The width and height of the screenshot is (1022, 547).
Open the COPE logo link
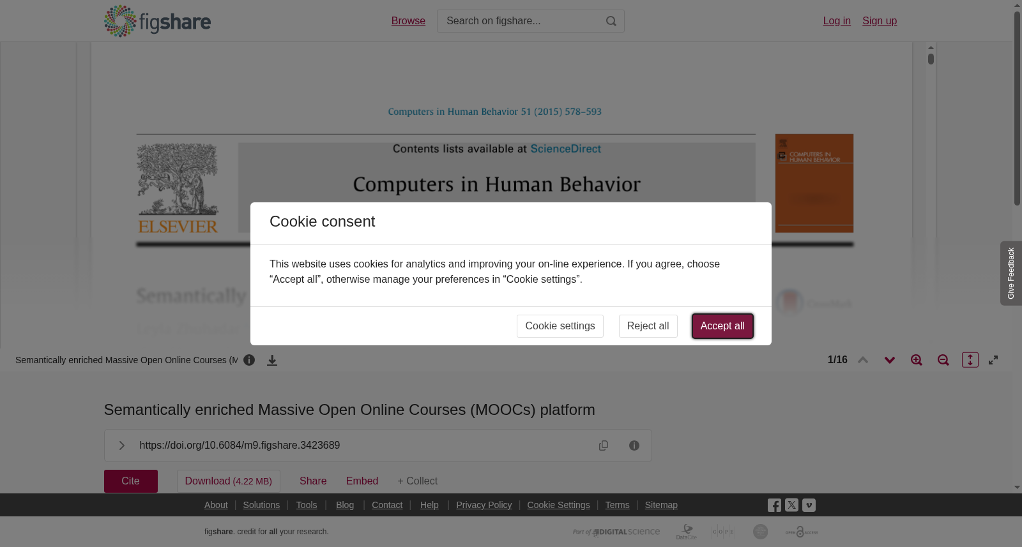tap(723, 532)
